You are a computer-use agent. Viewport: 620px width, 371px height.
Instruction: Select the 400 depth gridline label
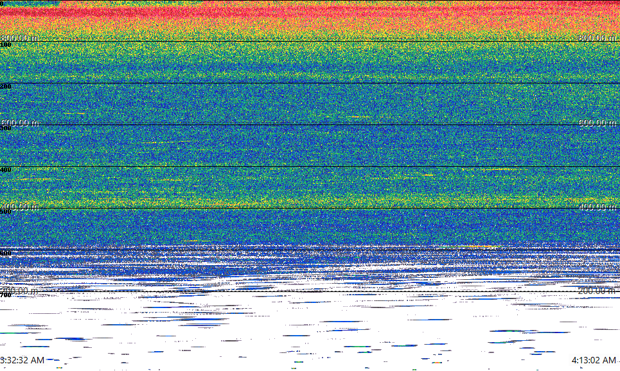(6, 170)
